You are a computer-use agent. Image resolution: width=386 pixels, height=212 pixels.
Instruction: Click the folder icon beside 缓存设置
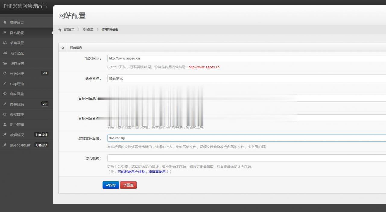pyautogui.click(x=5, y=63)
